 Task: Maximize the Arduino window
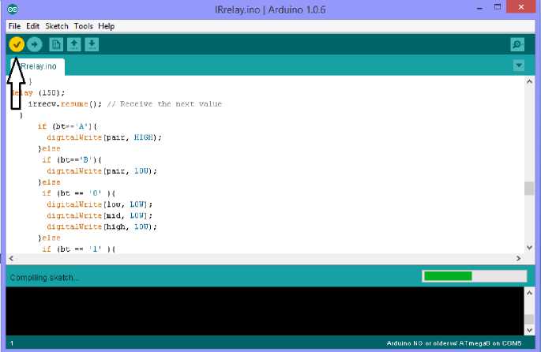pos(498,7)
